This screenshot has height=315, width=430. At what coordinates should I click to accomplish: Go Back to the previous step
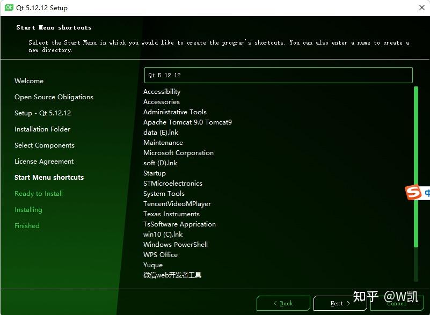pos(283,303)
